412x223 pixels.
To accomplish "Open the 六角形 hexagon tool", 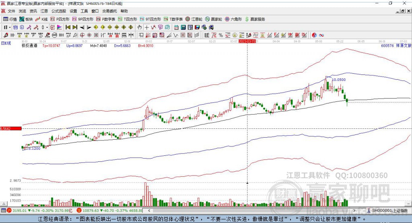I will pos(233,19).
